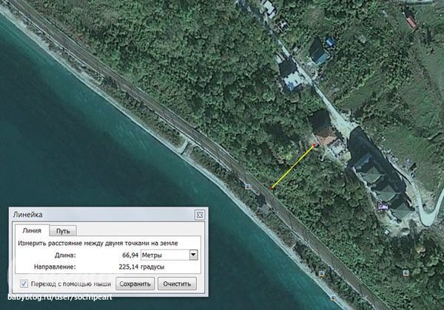The image size is (444, 310).
Task: Close the Линейка ruler dialog
Action: (x=199, y=214)
